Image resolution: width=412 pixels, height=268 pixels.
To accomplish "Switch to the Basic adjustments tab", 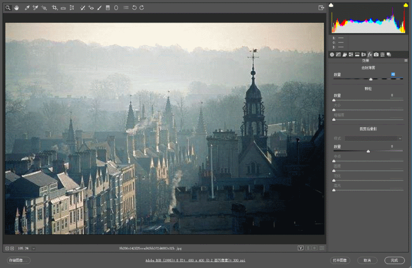I will click(x=332, y=55).
